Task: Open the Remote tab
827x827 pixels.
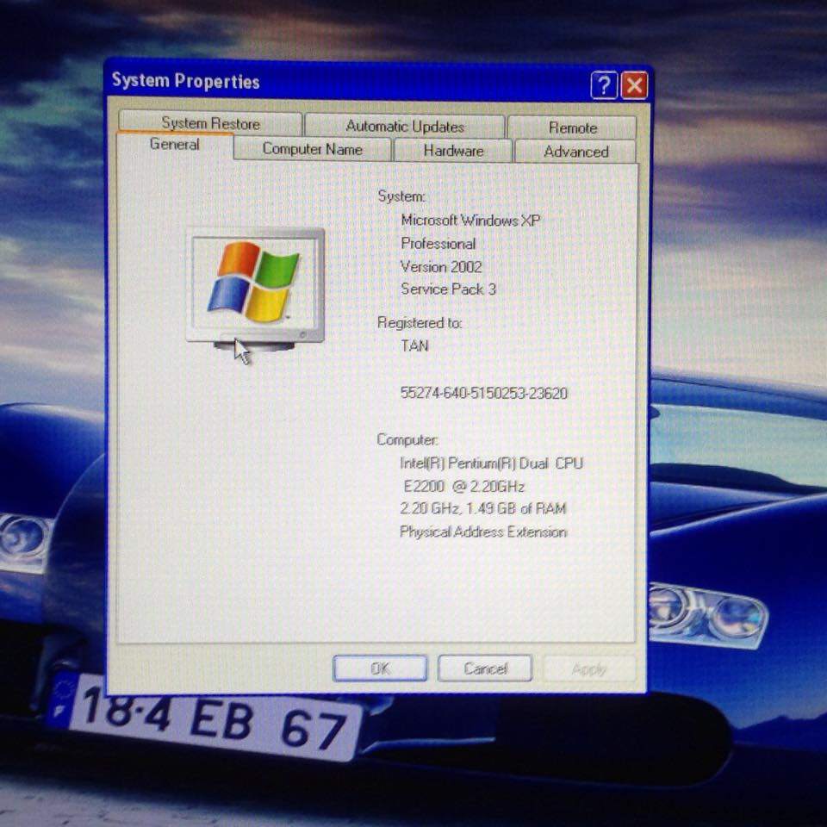Action: tap(572, 127)
